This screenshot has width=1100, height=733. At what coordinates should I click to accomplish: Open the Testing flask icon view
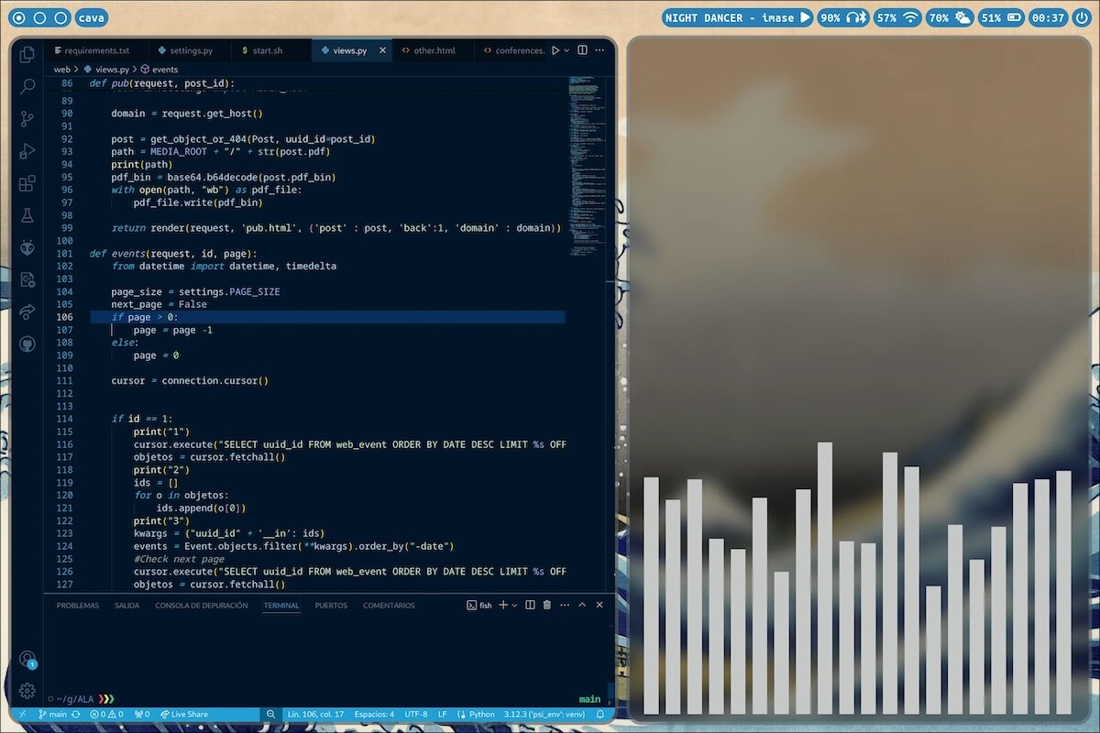point(27,215)
